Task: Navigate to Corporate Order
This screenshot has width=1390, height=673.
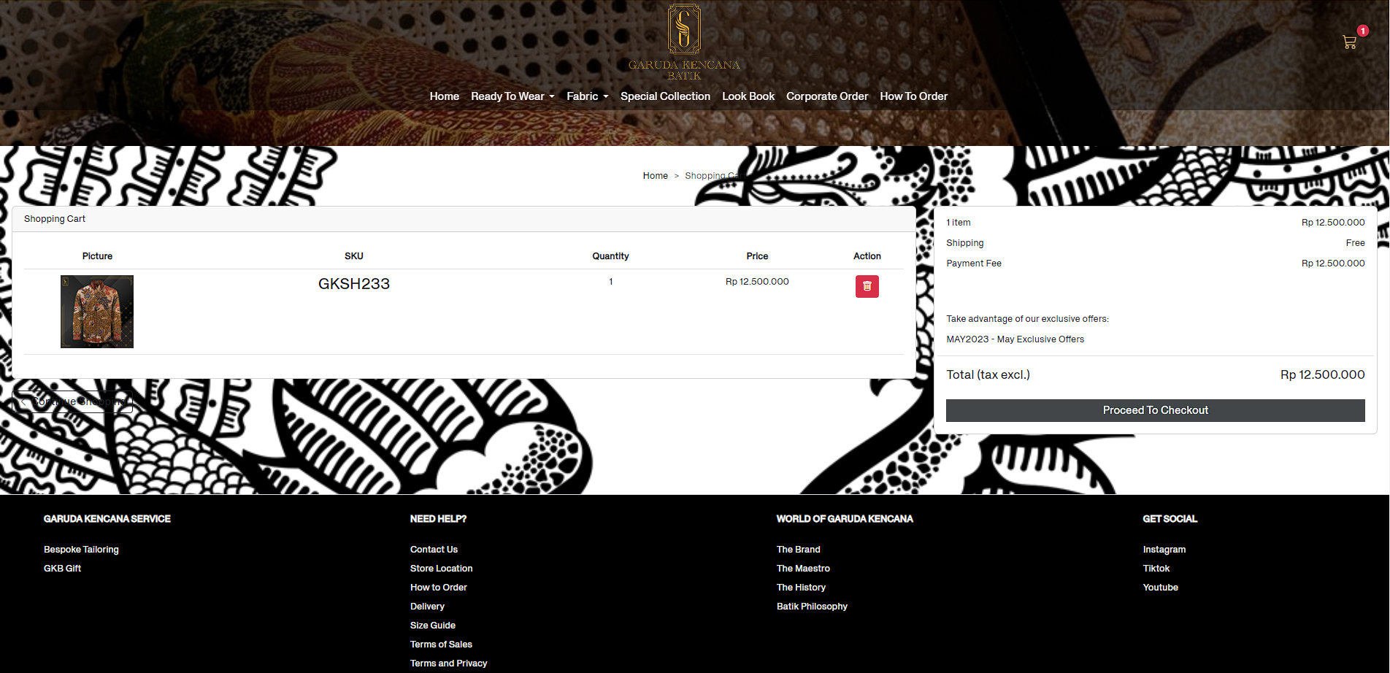Action: (826, 96)
